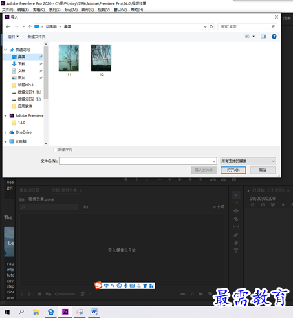
Task: Select the Selection tool in Premiere
Action: click(236, 195)
